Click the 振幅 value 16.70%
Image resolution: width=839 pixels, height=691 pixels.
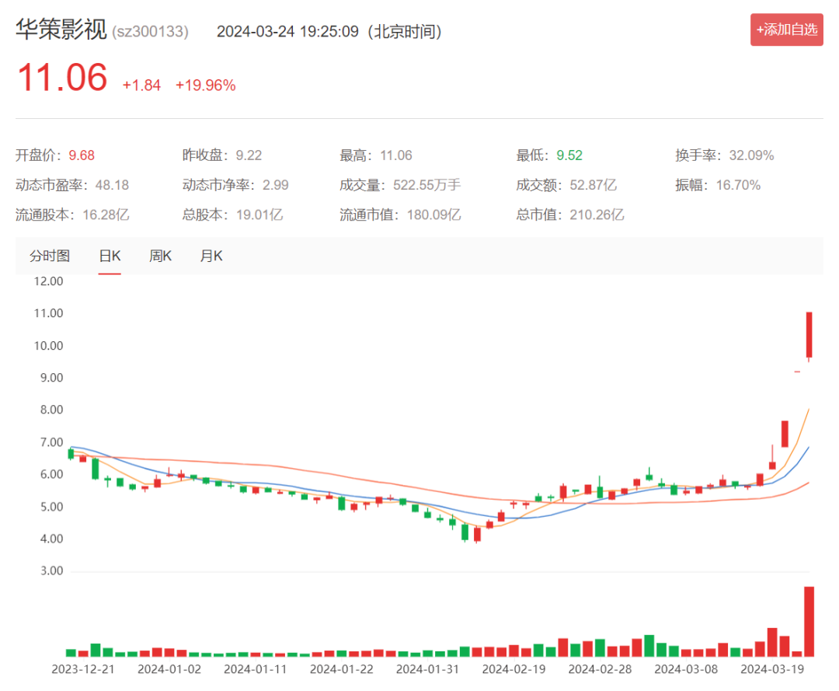point(738,185)
